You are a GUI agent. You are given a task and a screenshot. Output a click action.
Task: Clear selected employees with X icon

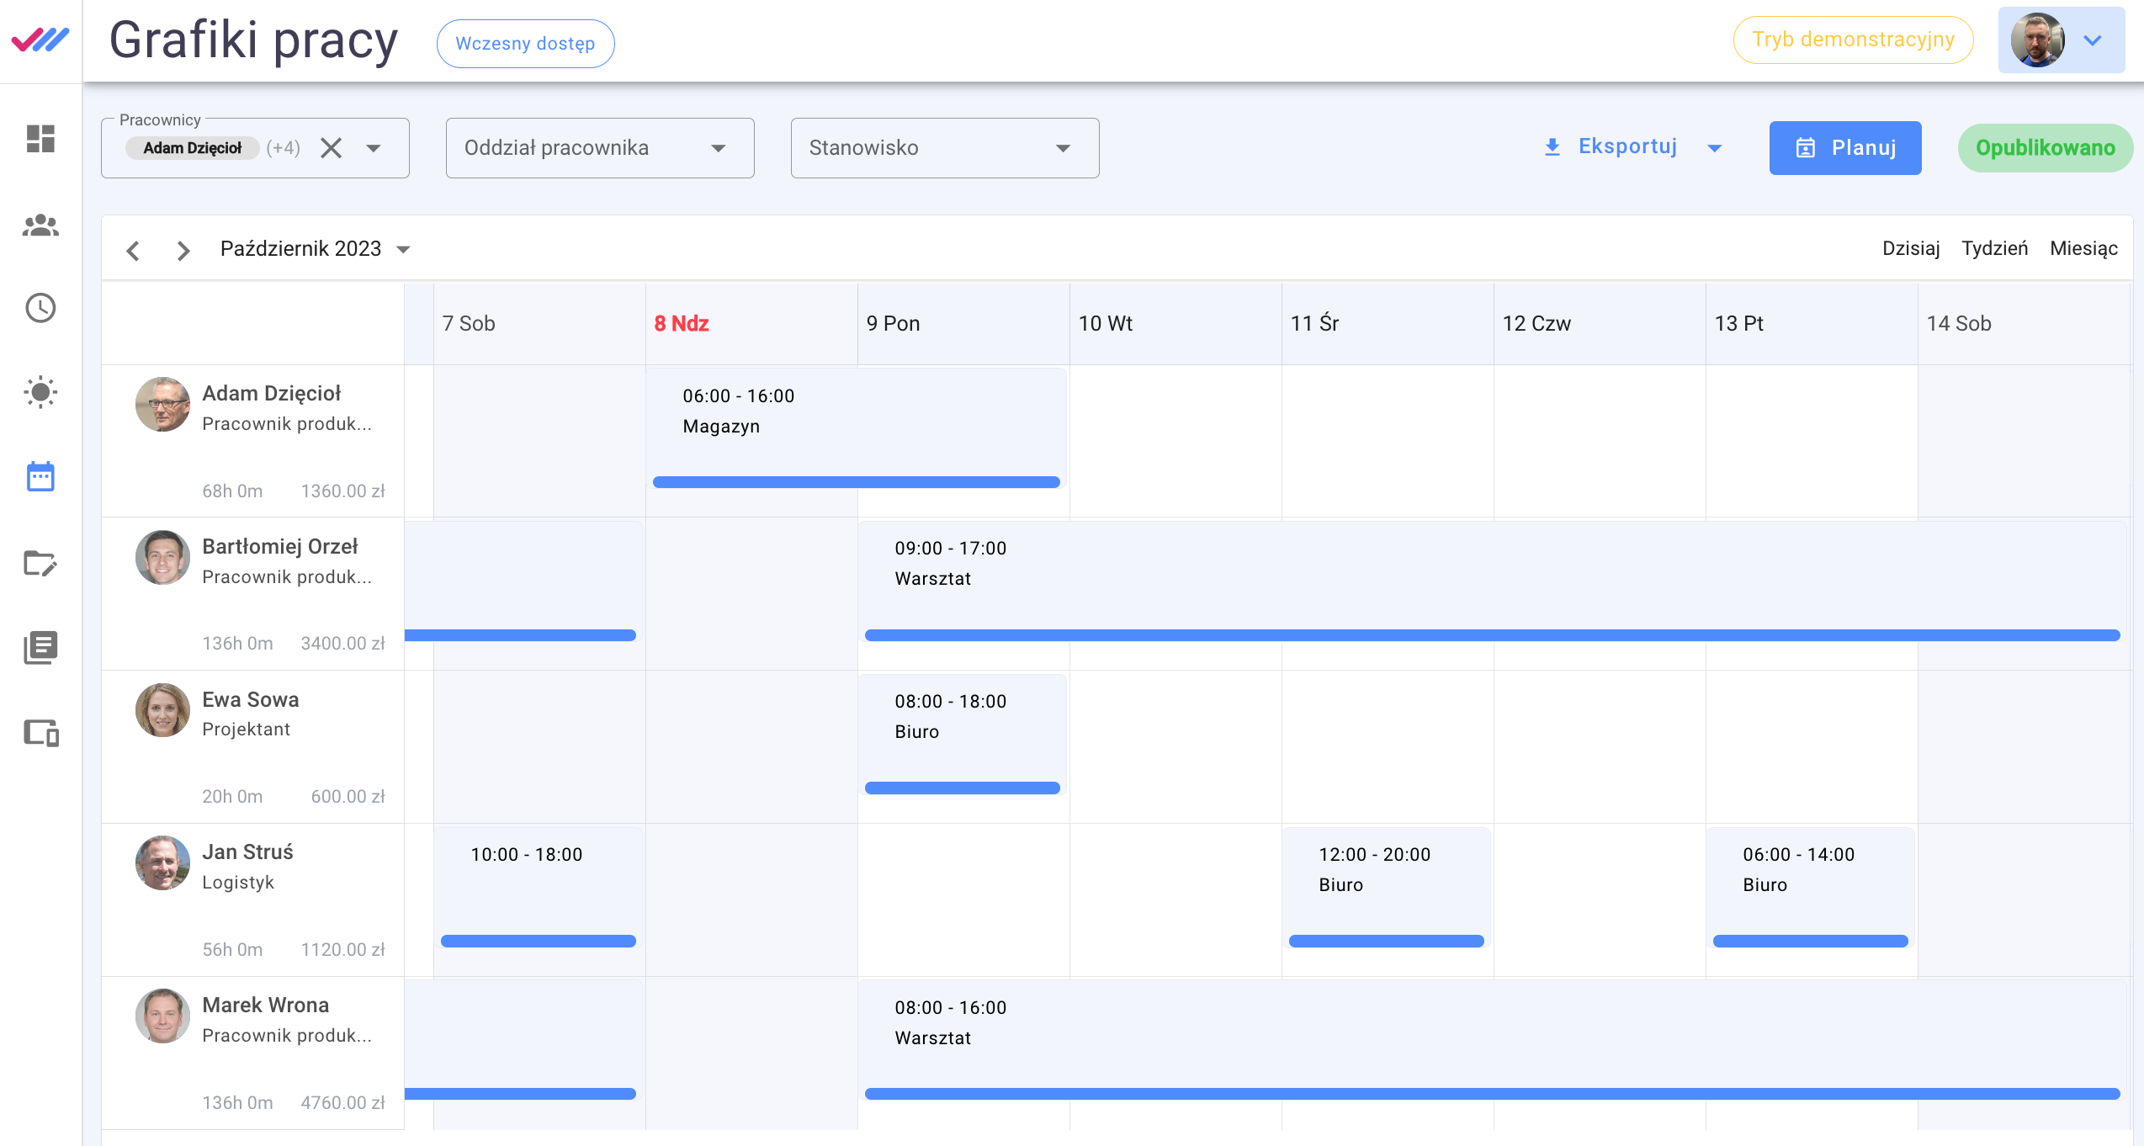(332, 148)
